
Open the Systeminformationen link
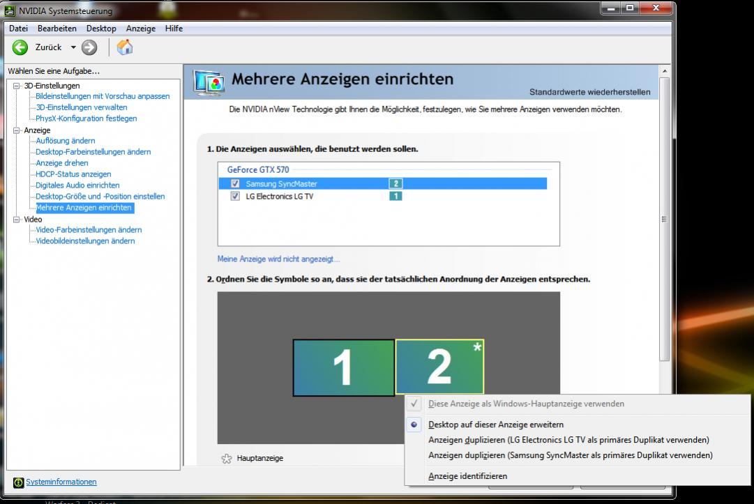pos(61,482)
